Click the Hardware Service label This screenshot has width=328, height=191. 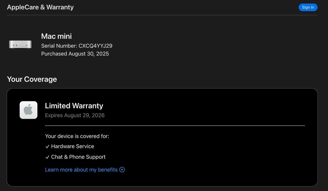[72, 146]
